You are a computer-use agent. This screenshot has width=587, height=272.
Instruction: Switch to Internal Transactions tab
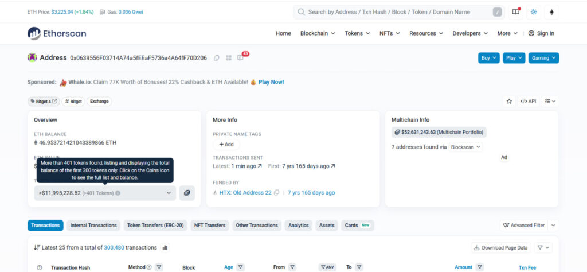tap(93, 225)
